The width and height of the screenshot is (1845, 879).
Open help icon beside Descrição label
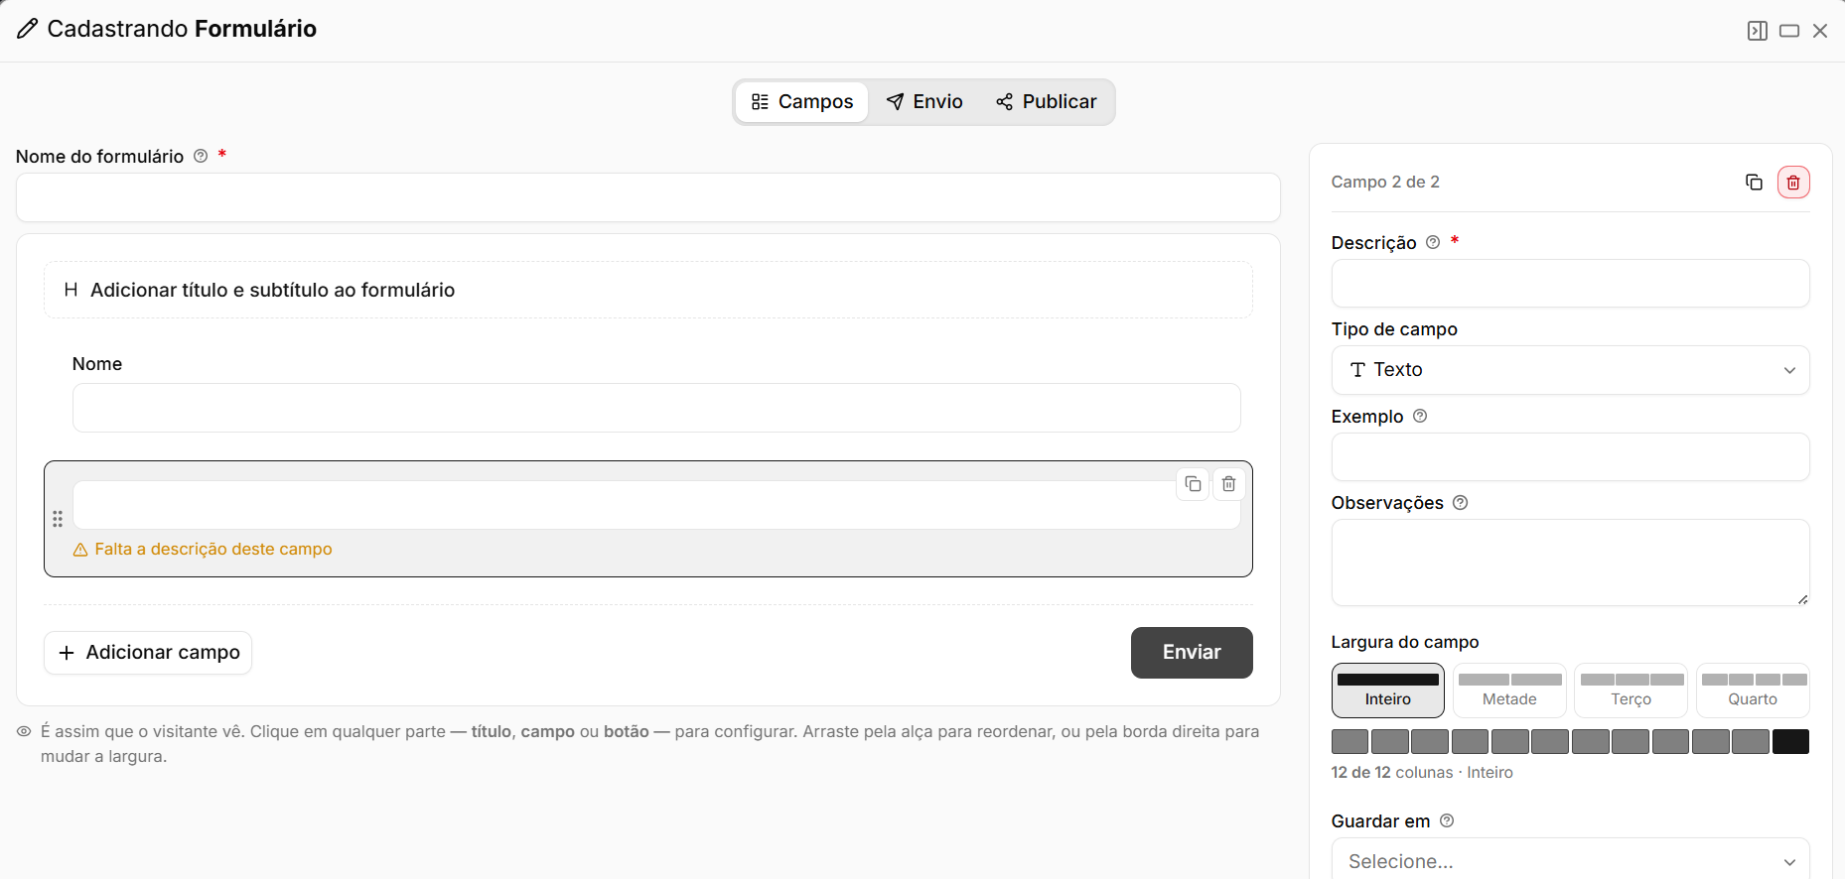point(1433,242)
